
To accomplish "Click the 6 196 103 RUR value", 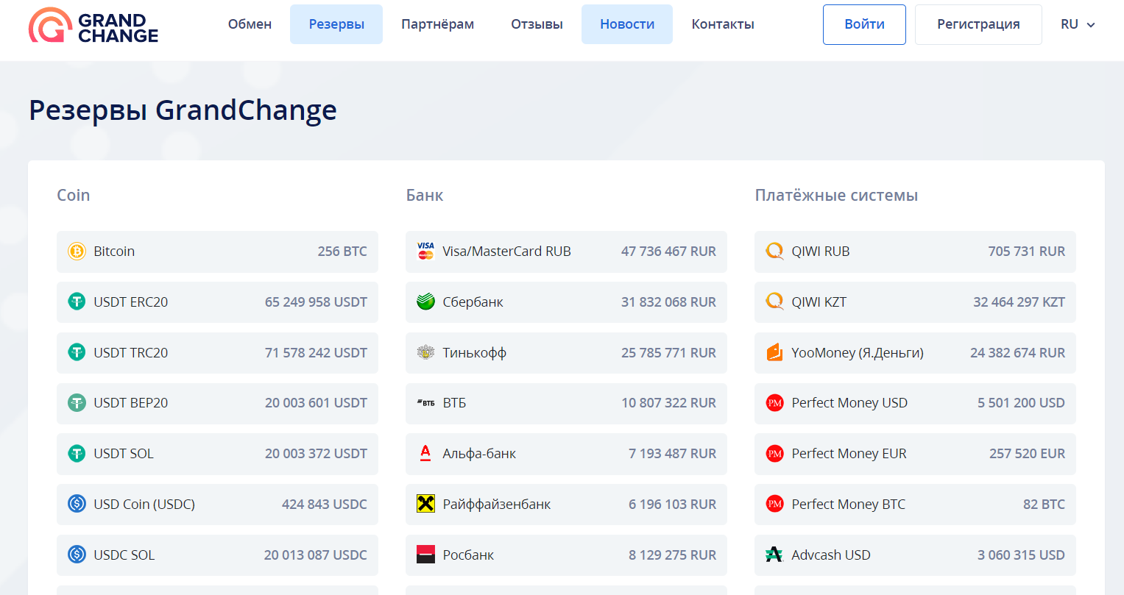I will tap(672, 505).
